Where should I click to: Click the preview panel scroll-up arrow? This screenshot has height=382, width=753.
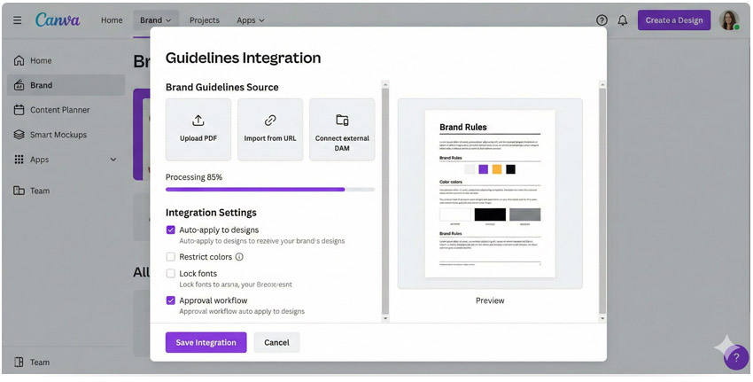pyautogui.click(x=602, y=84)
